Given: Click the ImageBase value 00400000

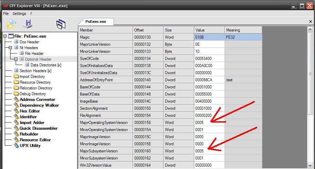Looking at the screenshot, I should click(x=209, y=101).
